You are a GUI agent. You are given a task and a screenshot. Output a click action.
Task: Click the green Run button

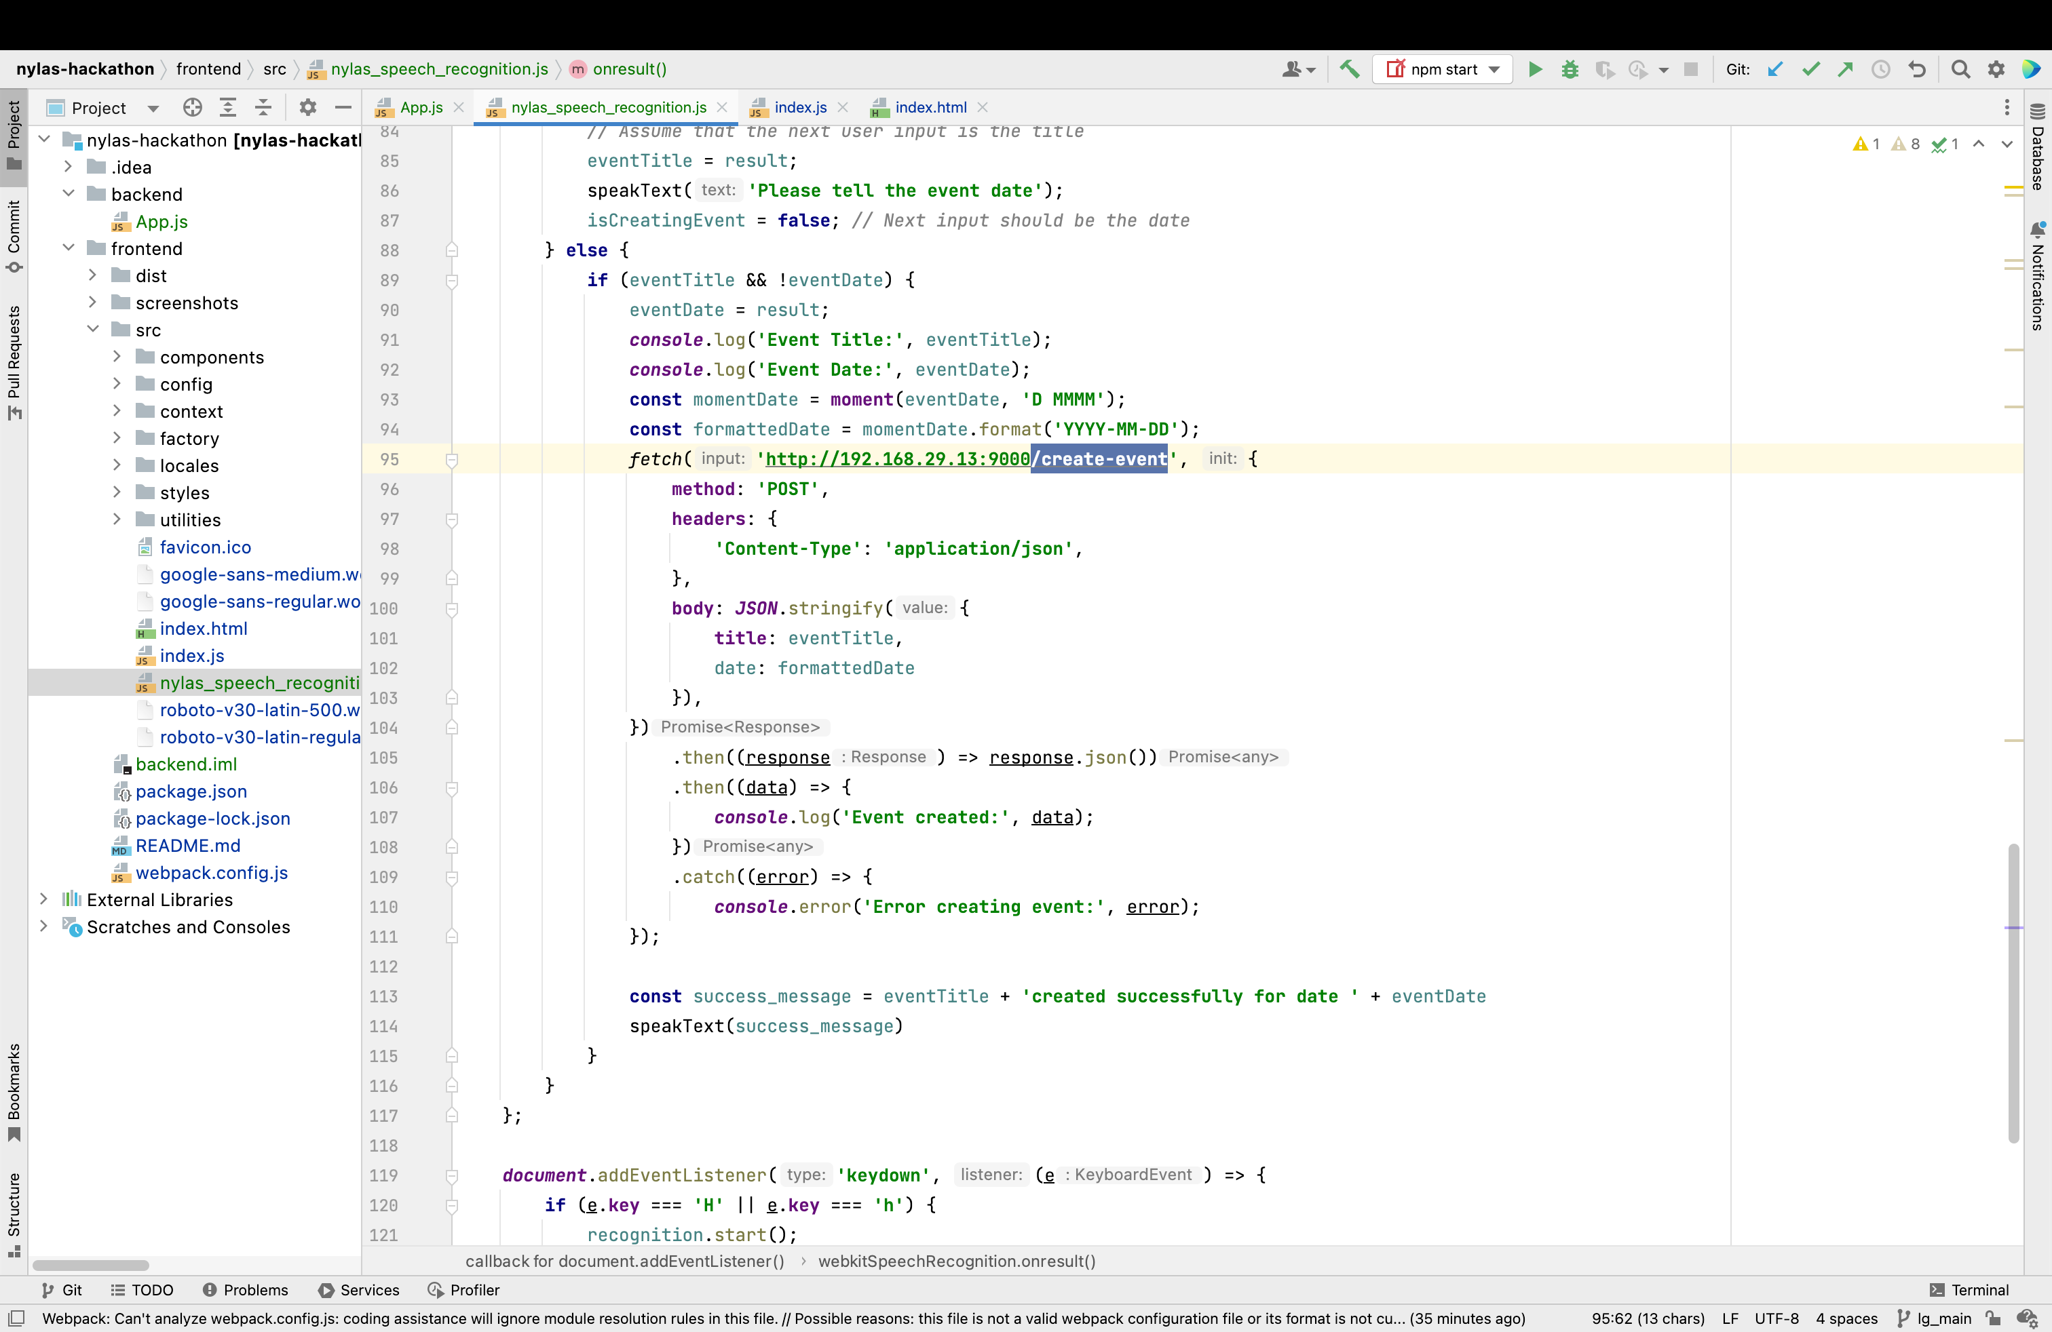click(x=1535, y=69)
